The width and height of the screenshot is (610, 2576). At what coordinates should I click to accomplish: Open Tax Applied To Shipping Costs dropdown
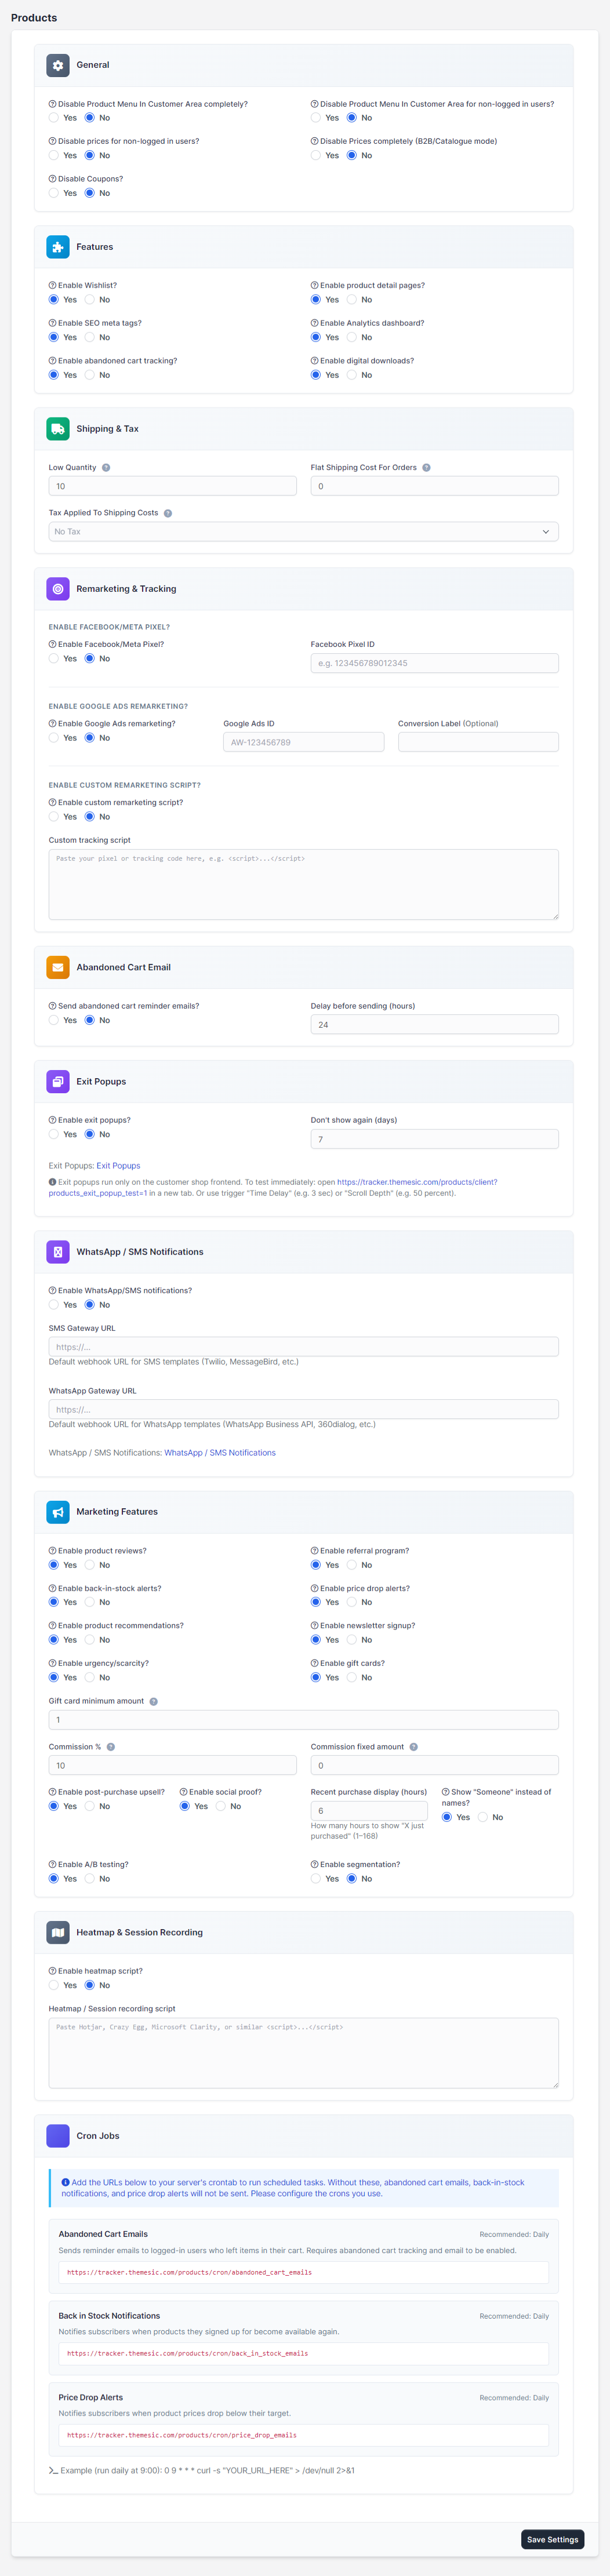tap(303, 532)
